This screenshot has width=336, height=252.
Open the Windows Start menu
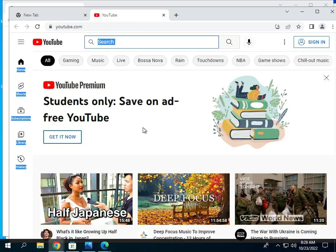click(8, 245)
